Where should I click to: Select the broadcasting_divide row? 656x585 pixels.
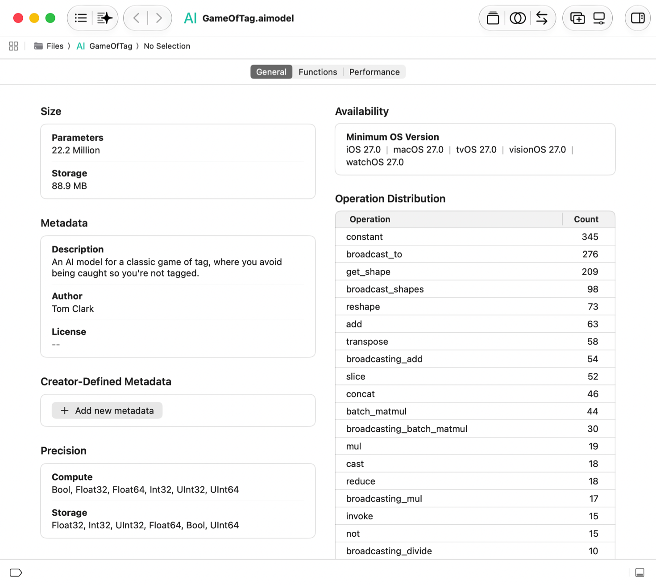pos(475,551)
